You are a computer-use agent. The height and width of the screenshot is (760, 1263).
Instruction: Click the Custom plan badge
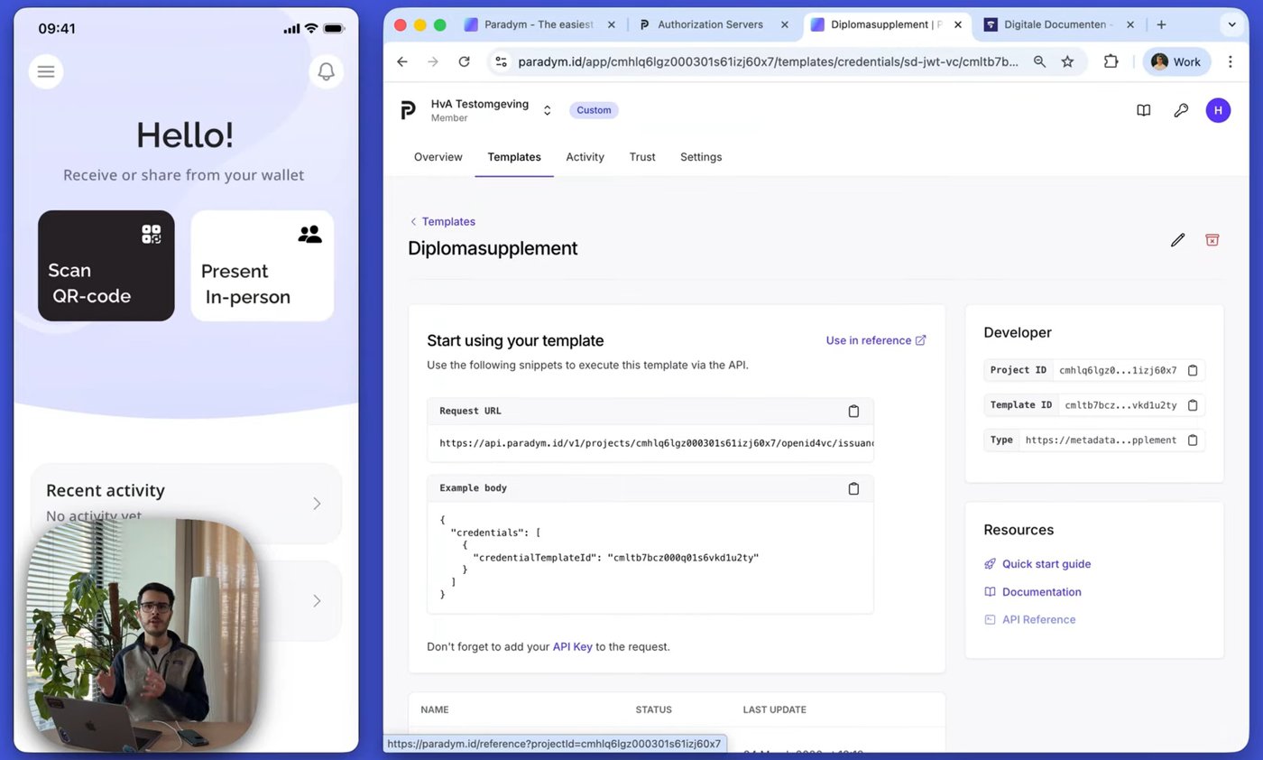coord(594,110)
